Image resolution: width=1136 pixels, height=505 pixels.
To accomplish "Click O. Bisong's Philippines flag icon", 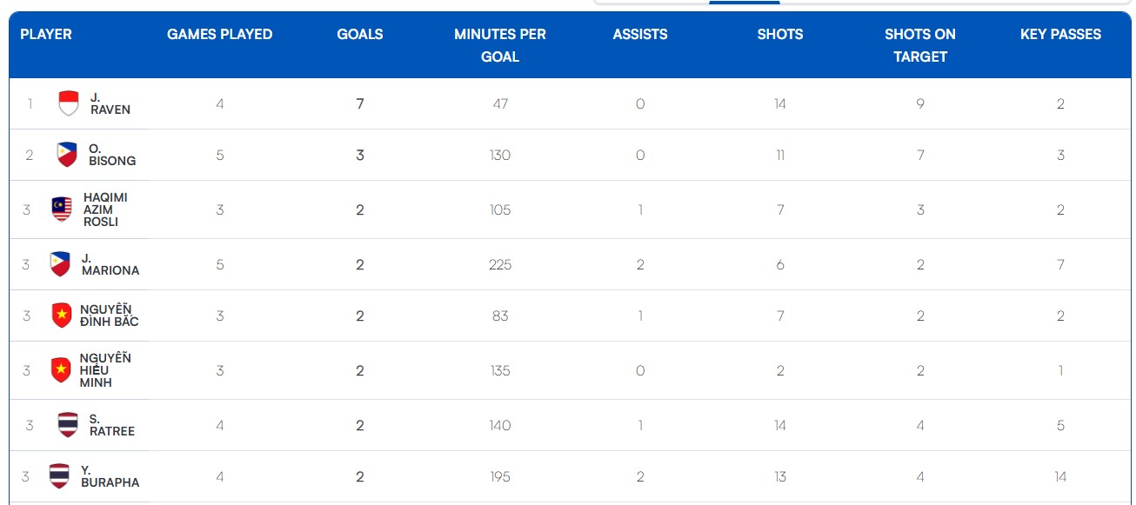I will 67,155.
